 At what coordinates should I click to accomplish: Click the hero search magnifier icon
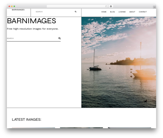point(59,38)
